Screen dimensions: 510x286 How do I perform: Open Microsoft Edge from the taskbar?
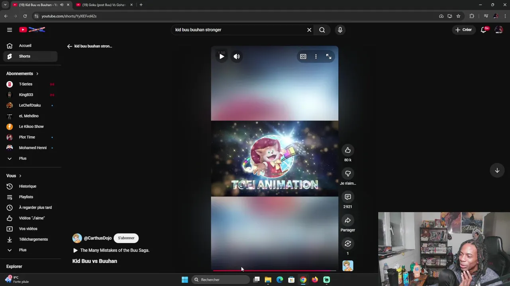(x=280, y=280)
